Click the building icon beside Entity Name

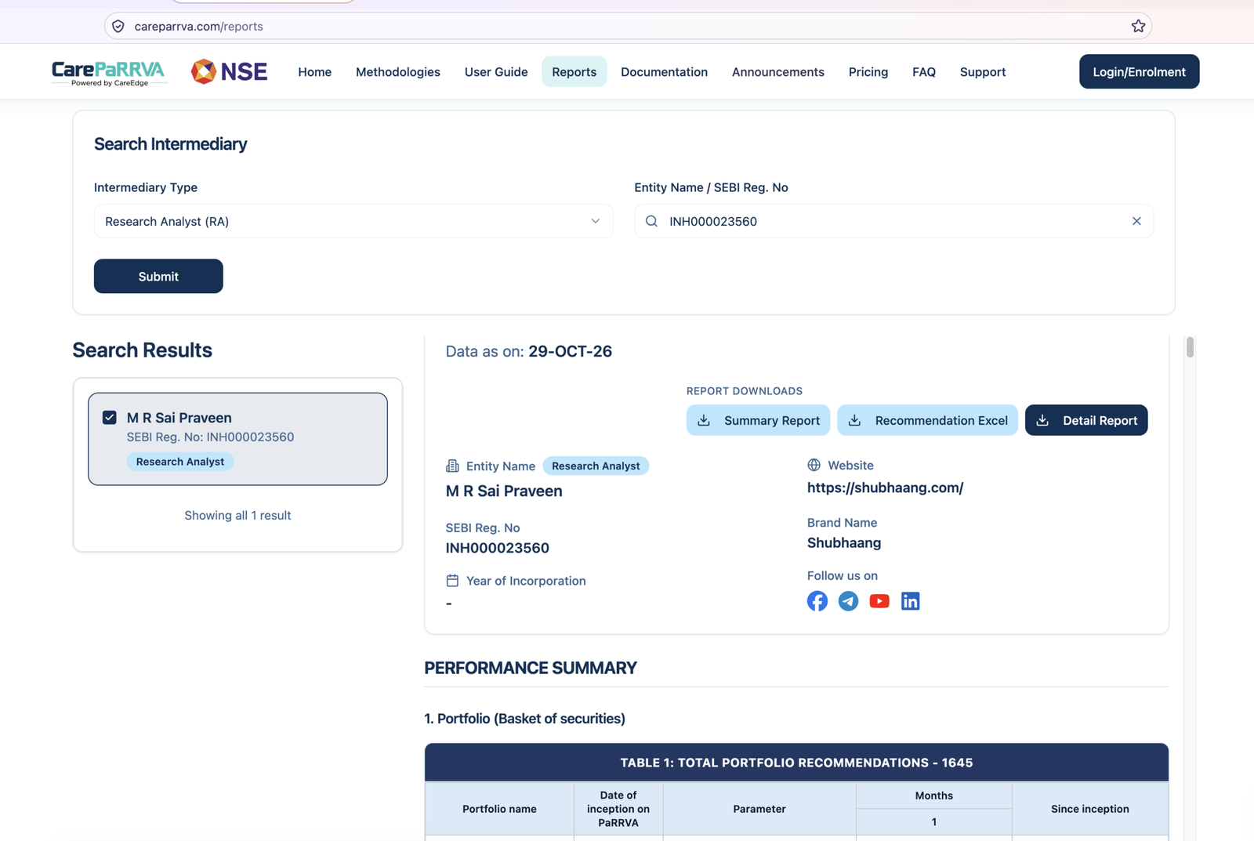click(x=452, y=466)
